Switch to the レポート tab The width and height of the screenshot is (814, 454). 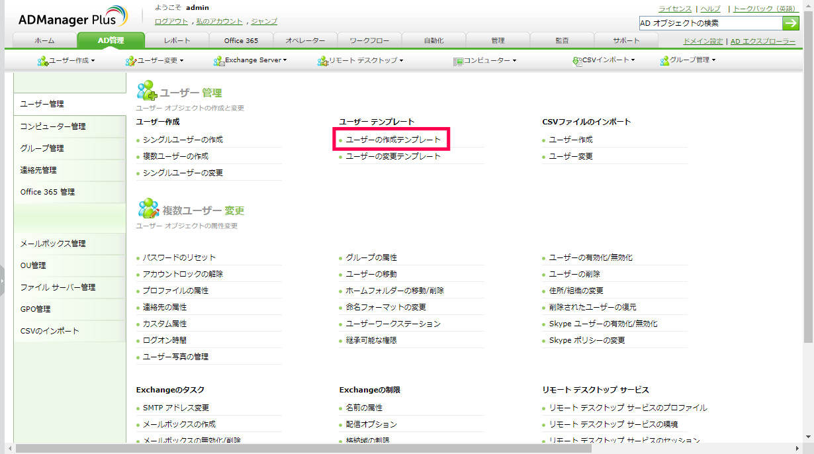(177, 40)
